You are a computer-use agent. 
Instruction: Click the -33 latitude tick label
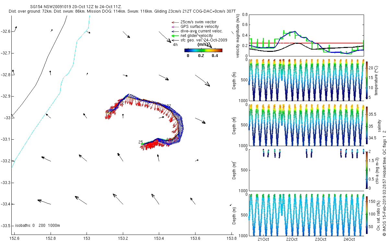pos(7,118)
